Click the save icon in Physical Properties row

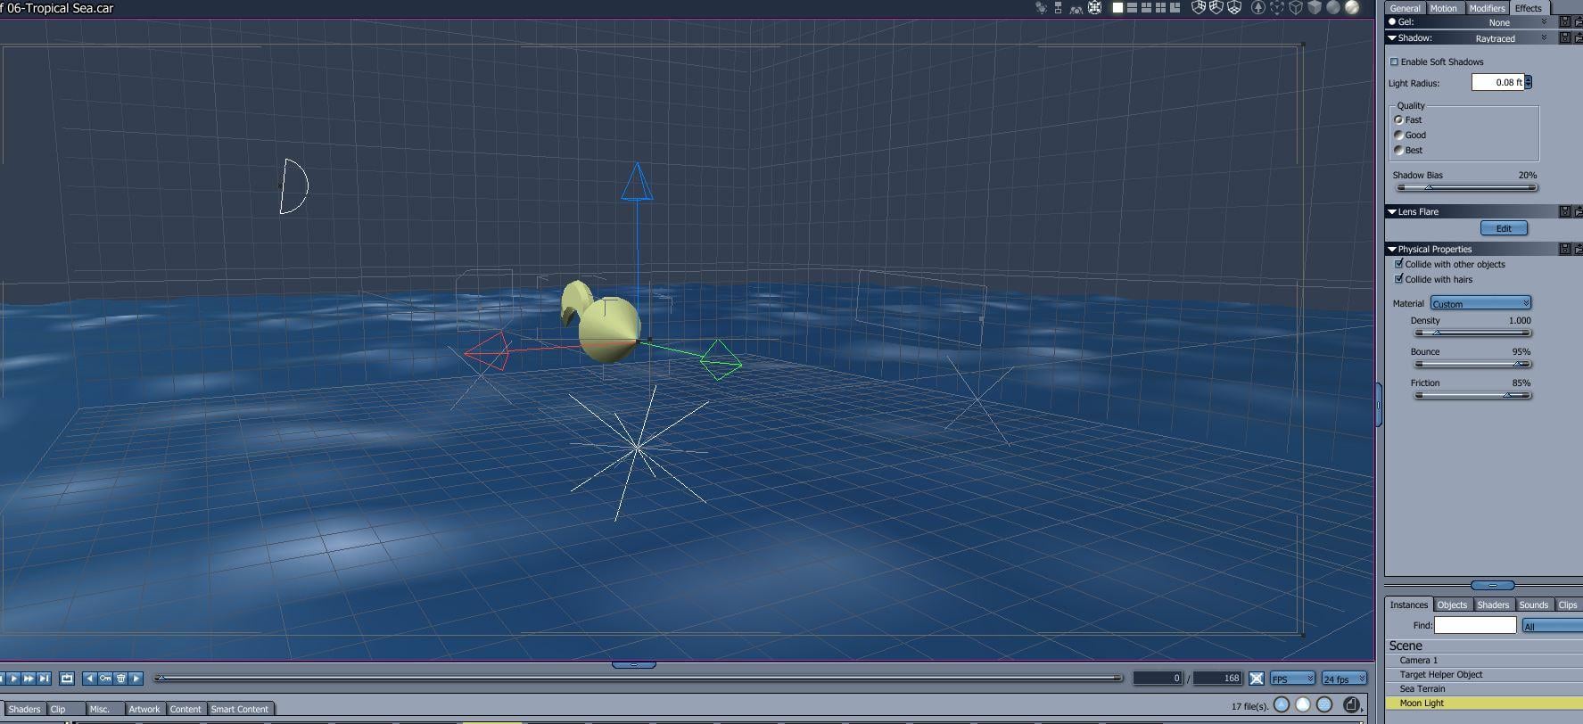pos(1565,249)
